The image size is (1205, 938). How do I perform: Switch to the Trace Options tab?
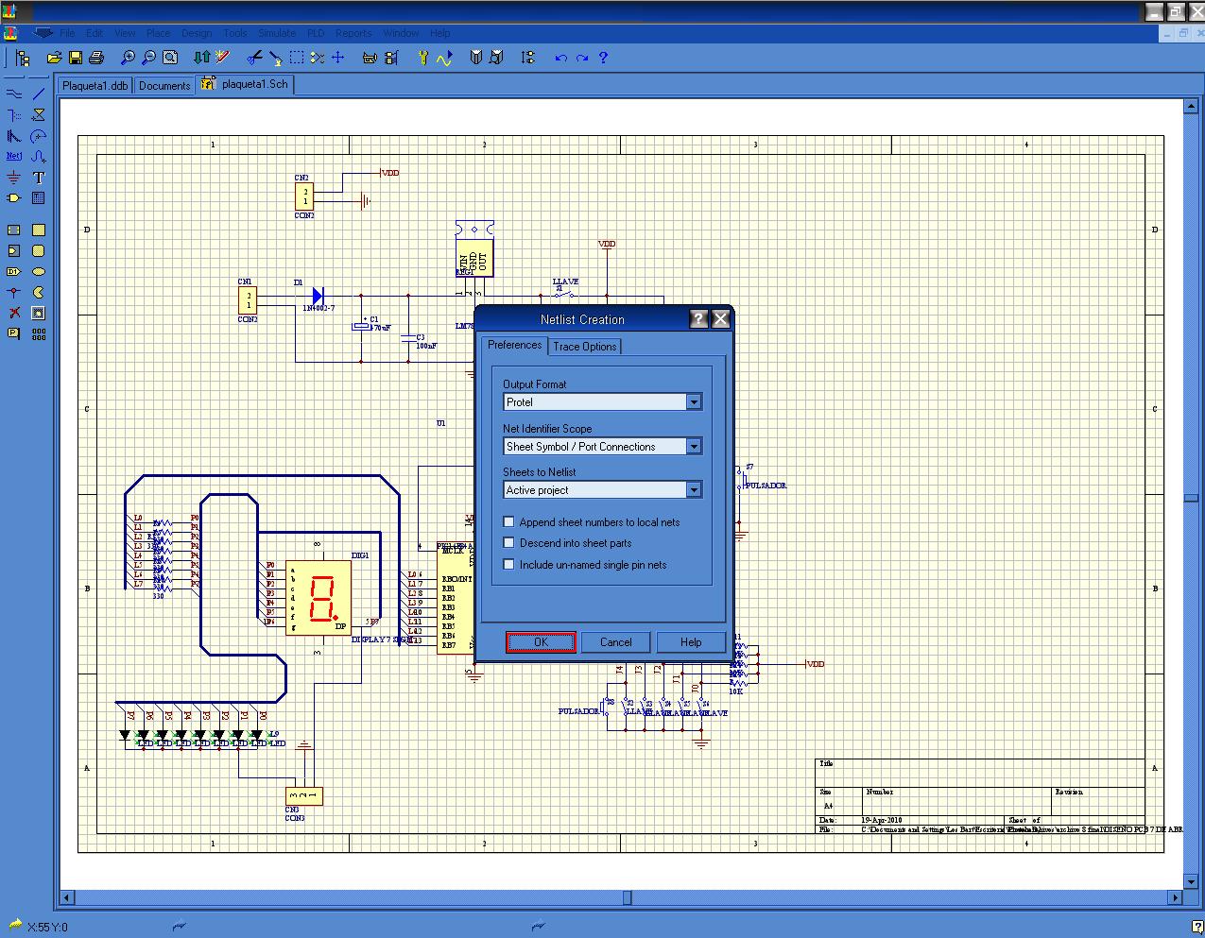(585, 347)
